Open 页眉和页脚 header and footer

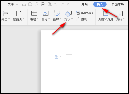[106, 16]
